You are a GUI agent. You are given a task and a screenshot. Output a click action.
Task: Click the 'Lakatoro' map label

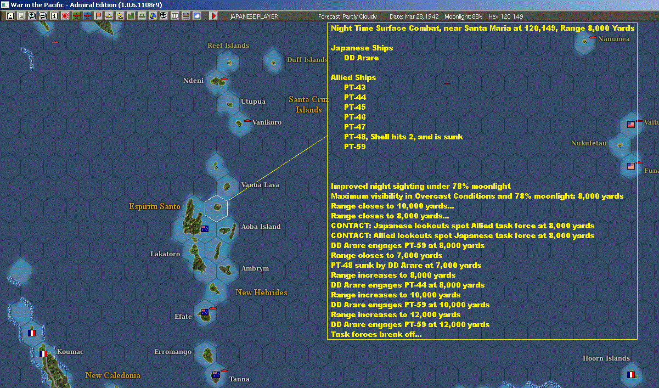pyautogui.click(x=165, y=254)
